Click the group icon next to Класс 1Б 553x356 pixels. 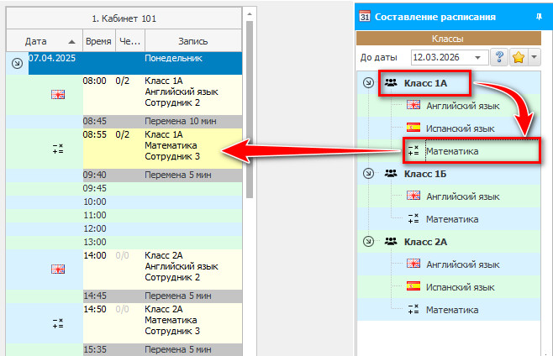[x=391, y=173]
